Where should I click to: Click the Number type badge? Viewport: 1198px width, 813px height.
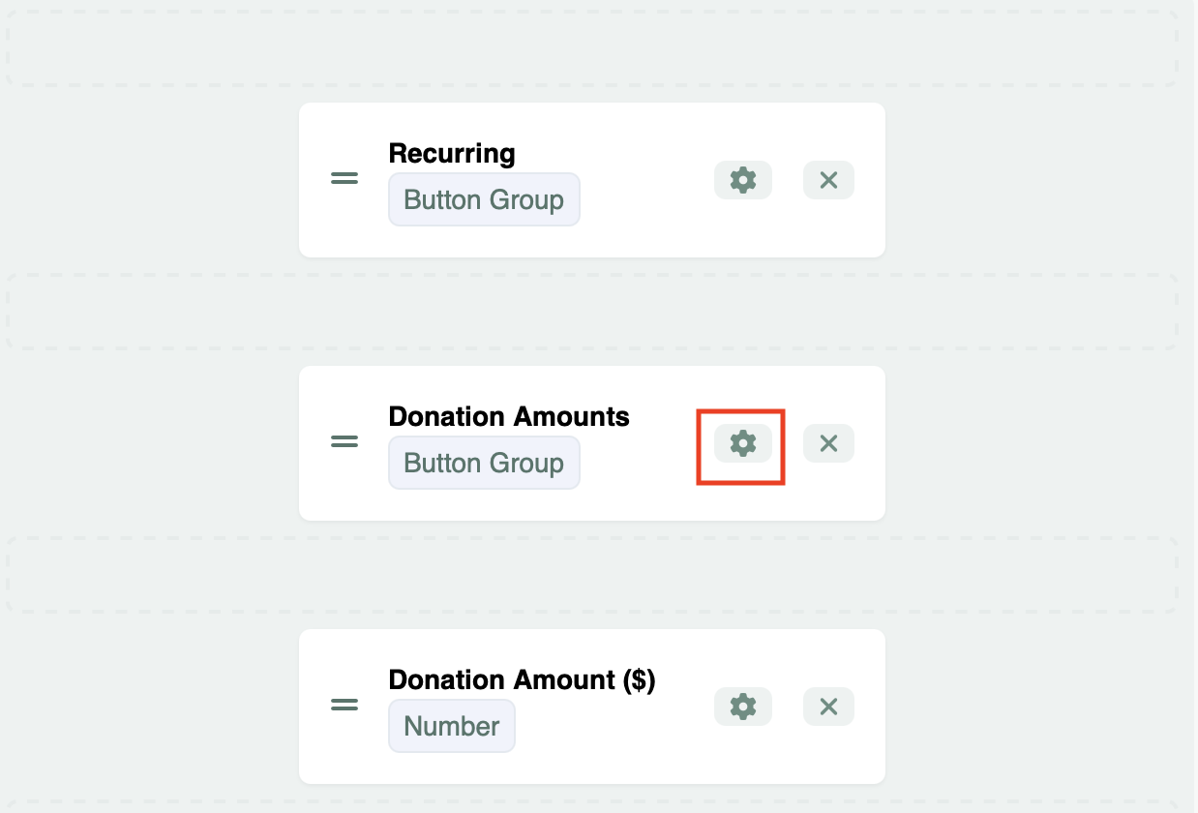[x=452, y=727]
